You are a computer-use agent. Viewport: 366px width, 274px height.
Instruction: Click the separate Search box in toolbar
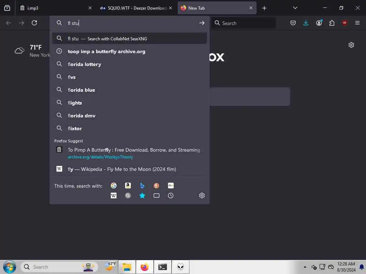click(x=243, y=23)
